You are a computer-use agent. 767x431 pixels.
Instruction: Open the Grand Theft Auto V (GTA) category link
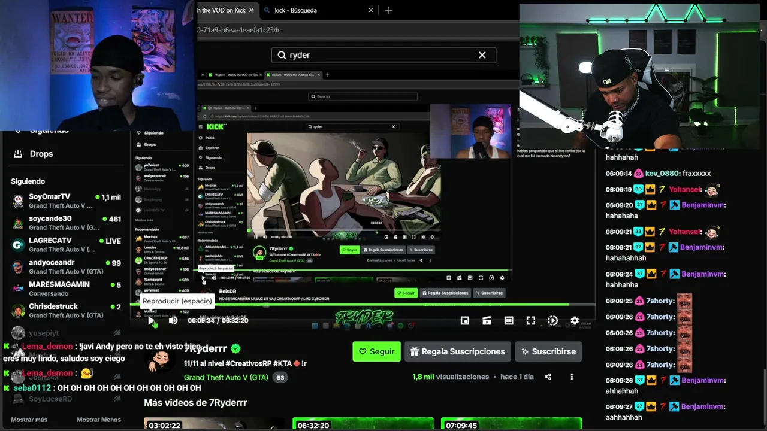coord(226,377)
